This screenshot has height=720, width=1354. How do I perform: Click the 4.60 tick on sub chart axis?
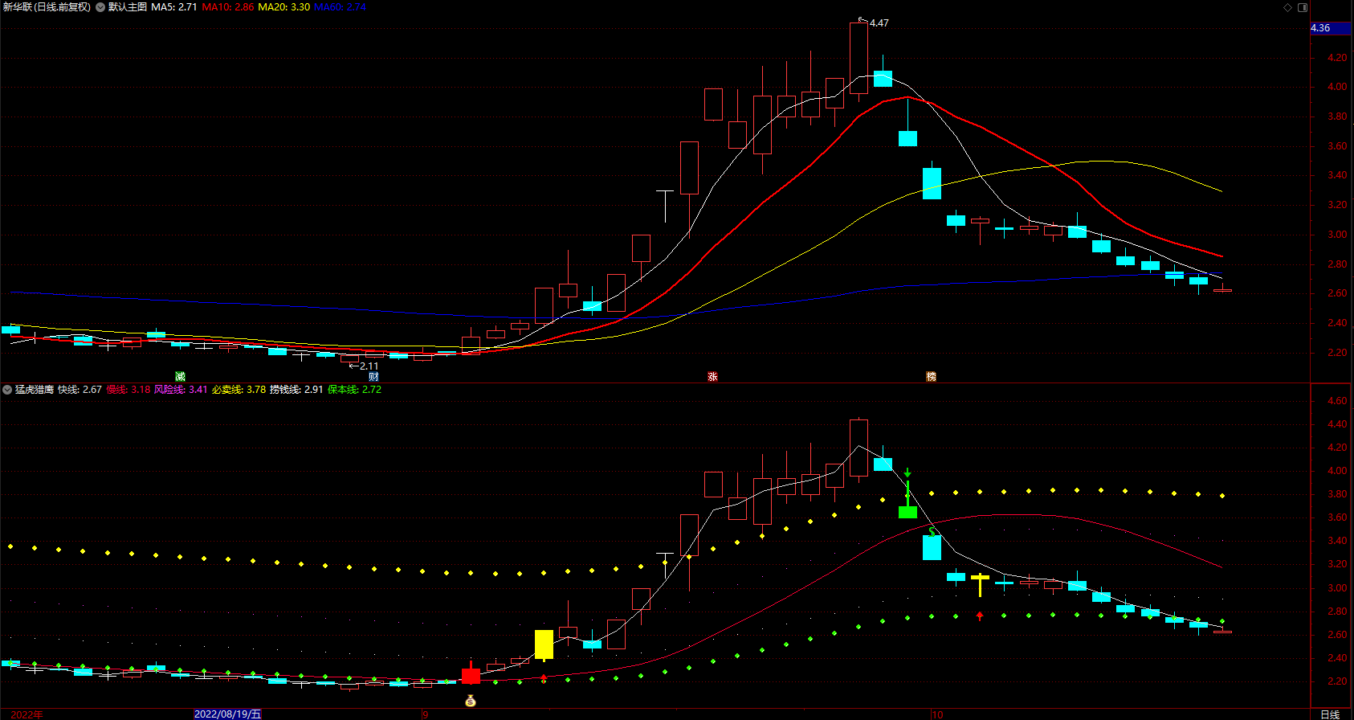1337,401
